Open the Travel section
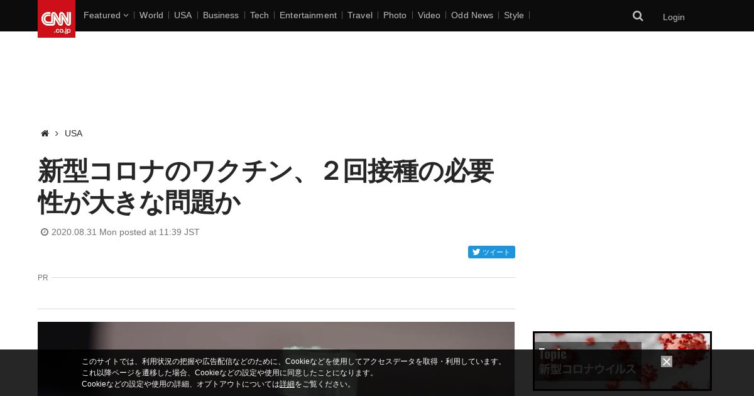This screenshot has height=396, width=754. (x=360, y=15)
